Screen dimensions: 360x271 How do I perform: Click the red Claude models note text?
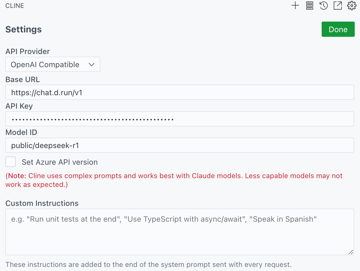(x=174, y=176)
